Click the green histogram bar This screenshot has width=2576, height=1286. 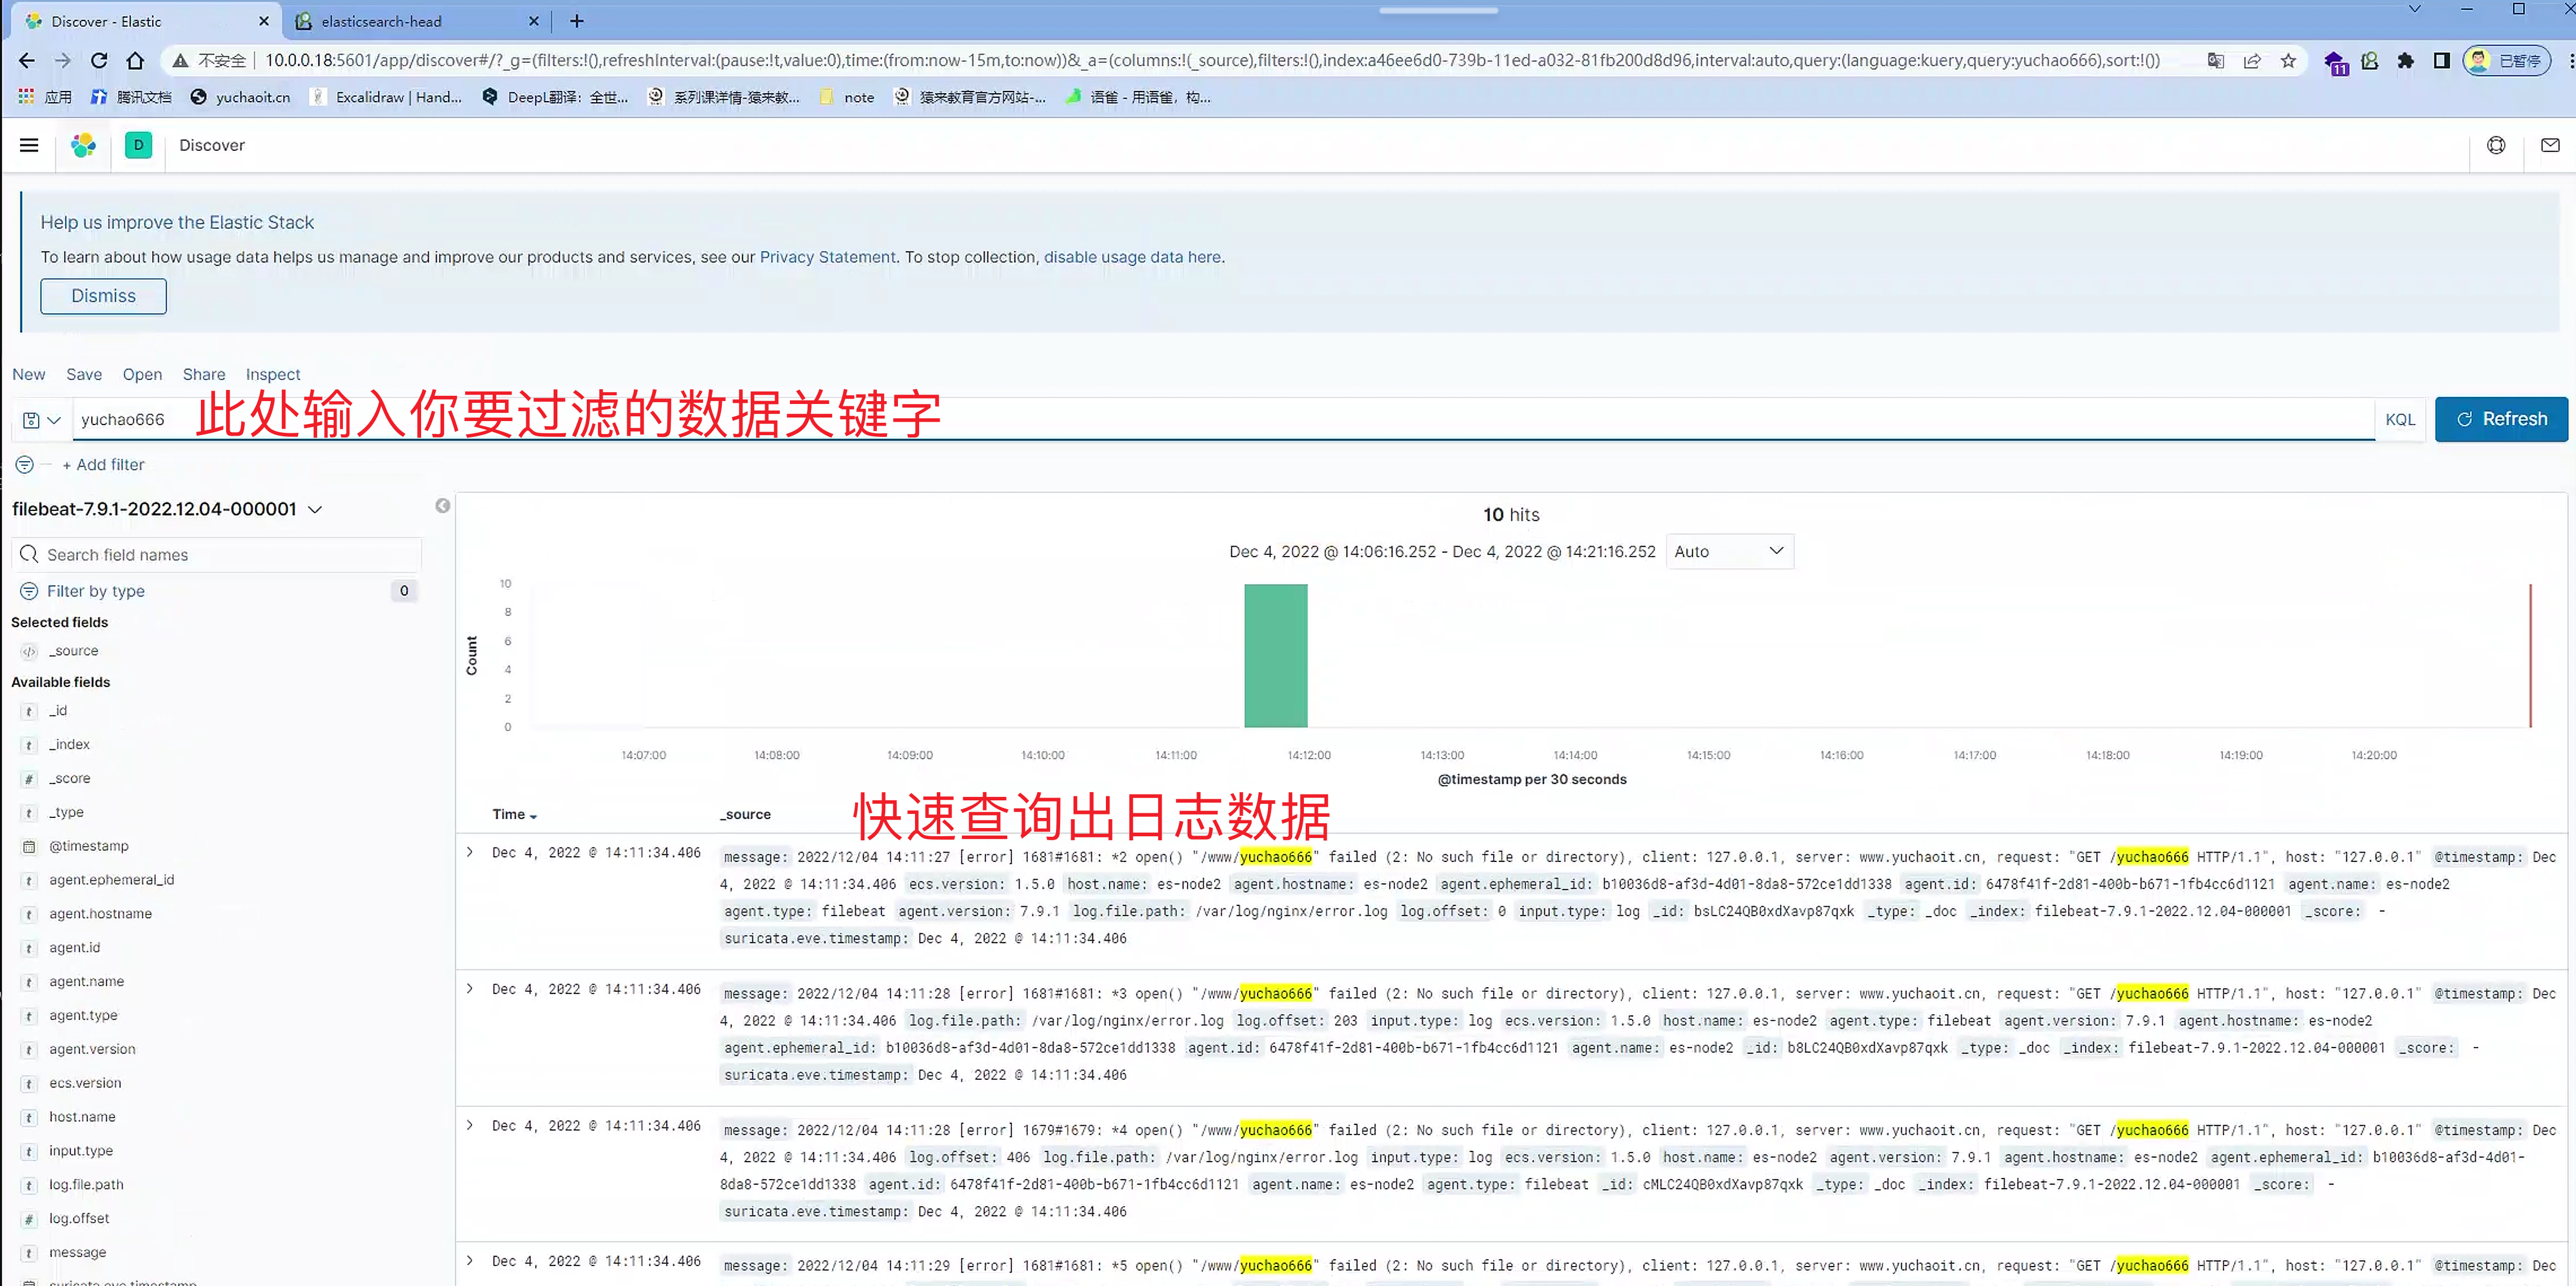[1275, 655]
